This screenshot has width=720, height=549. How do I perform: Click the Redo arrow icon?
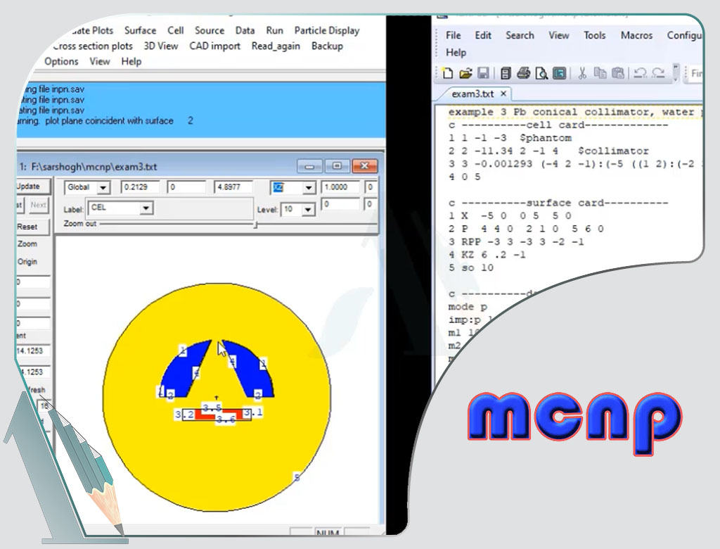click(x=657, y=72)
